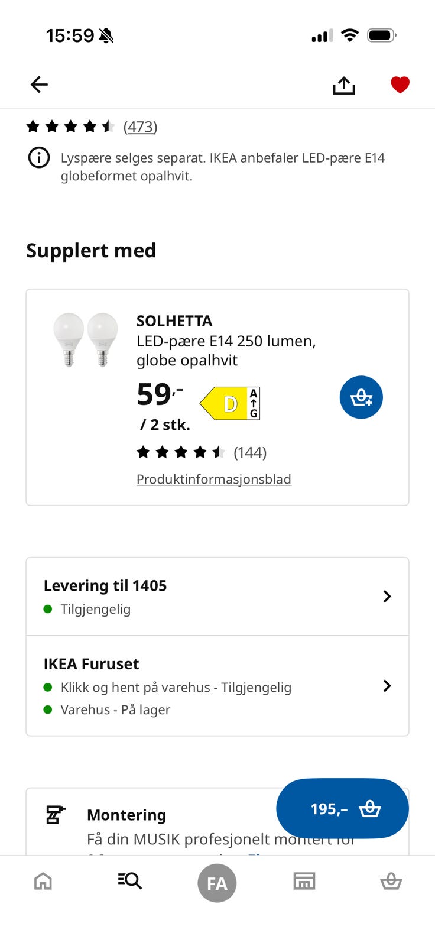Tap the Montering assembly drill icon
Image resolution: width=435 pixels, height=946 pixels.
(56, 815)
